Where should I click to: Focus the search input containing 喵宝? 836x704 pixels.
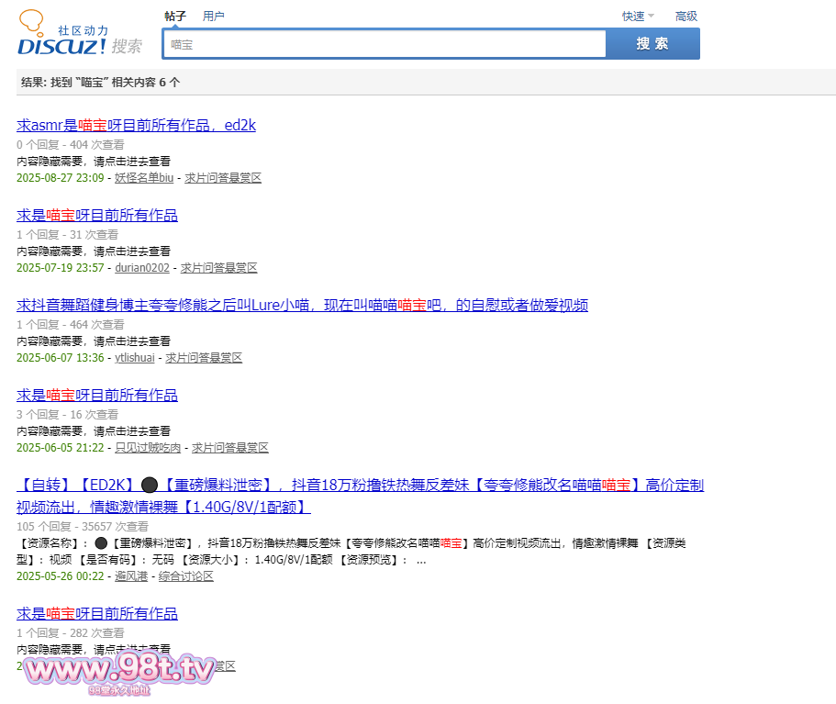384,44
